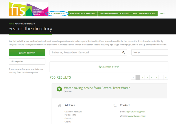Select results page 3

click(147, 77)
